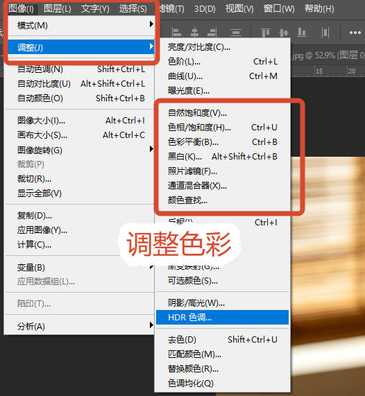Click the align bottom edges icon
The image size is (365, 396).
302,33
